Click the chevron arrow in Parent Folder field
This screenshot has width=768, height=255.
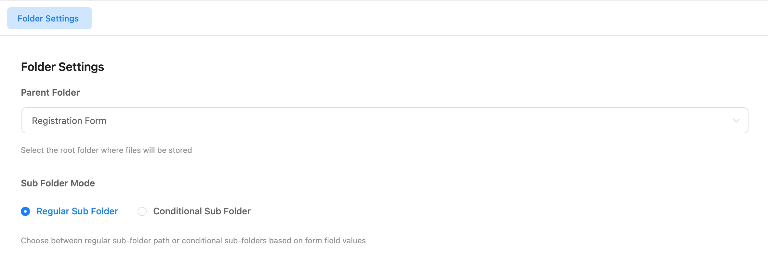[x=736, y=121]
